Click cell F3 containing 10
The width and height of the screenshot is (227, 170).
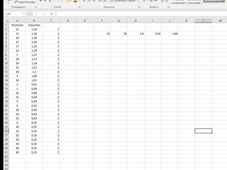(102, 33)
